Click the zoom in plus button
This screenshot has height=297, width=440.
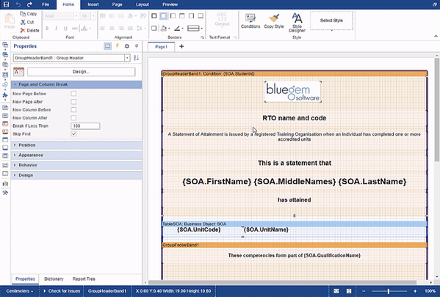pyautogui.click(x=415, y=291)
